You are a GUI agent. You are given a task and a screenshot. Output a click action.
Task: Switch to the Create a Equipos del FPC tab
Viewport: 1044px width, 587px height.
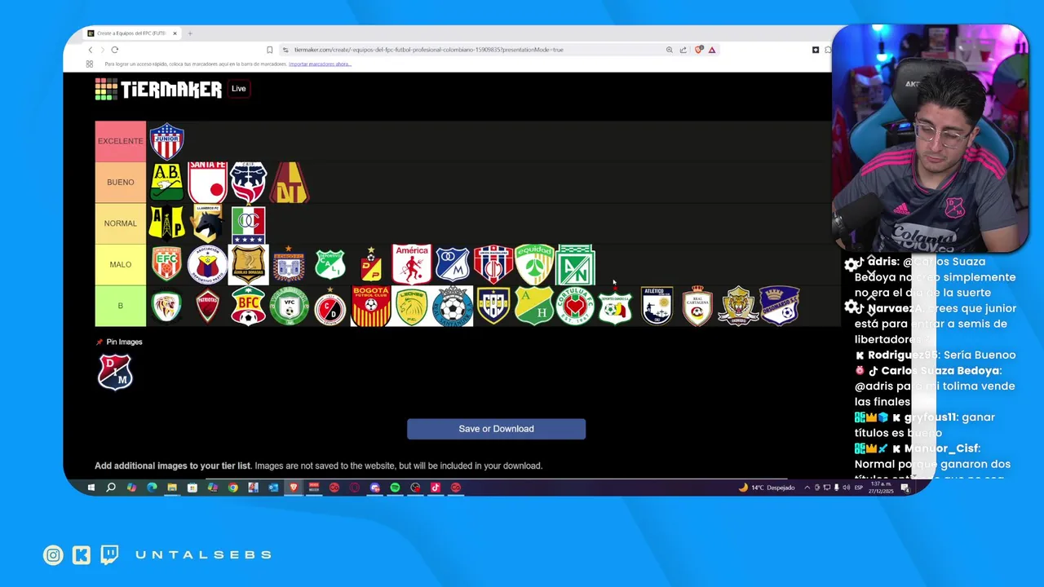coord(130,33)
